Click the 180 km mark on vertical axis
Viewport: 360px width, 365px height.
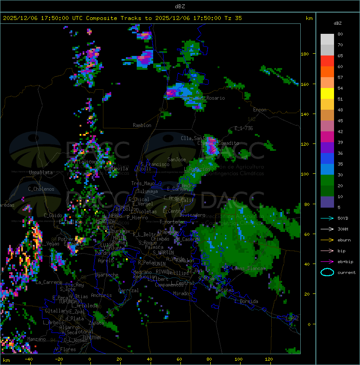click(x=305, y=54)
